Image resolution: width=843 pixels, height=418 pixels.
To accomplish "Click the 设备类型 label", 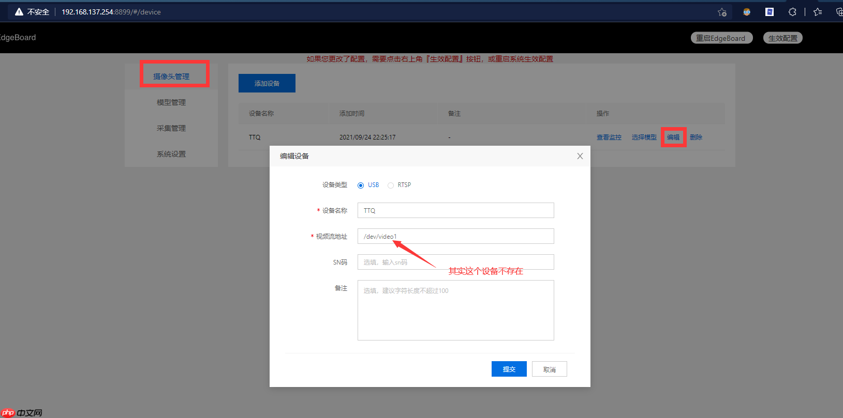I will (x=335, y=185).
